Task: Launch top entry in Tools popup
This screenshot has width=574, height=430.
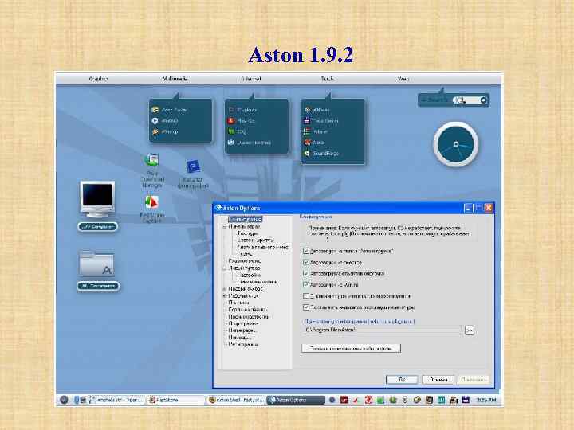Action: 316,110
